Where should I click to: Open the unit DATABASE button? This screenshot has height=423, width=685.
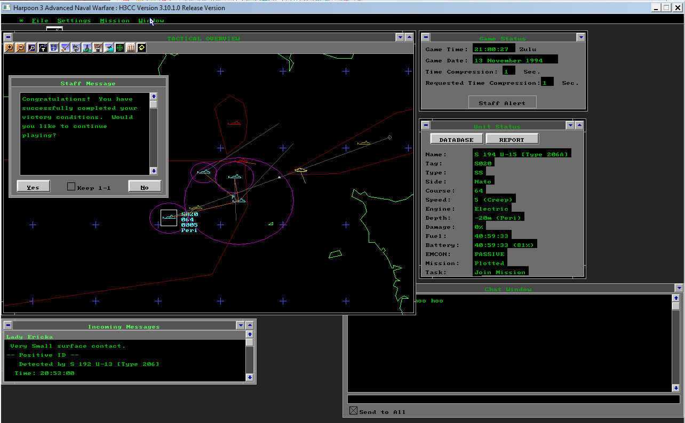pyautogui.click(x=457, y=139)
